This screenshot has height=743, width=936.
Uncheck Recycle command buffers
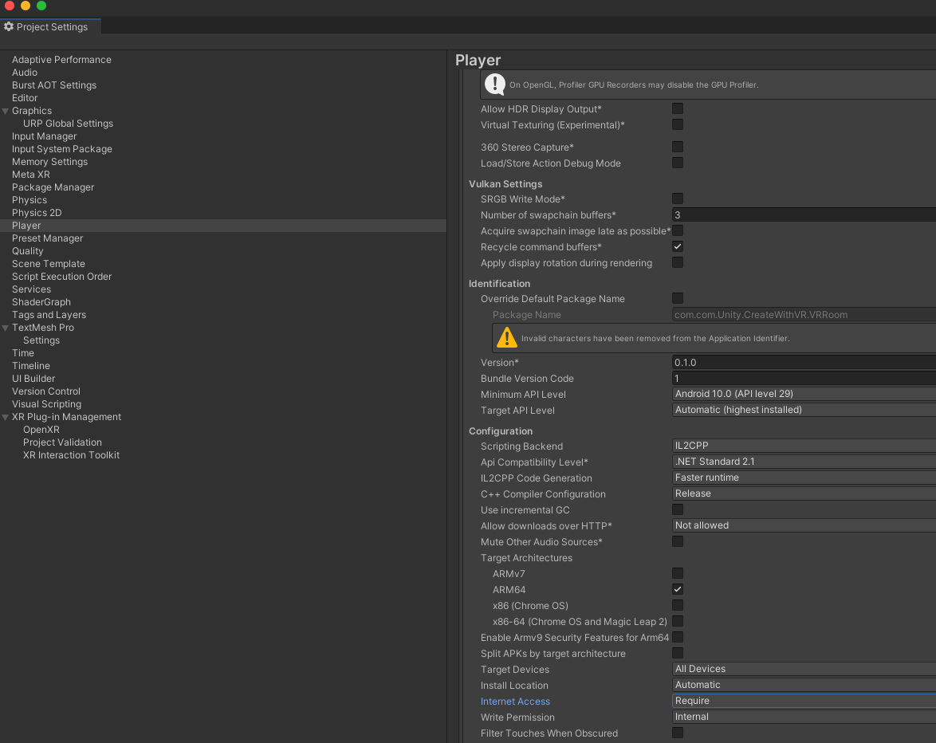click(x=678, y=246)
